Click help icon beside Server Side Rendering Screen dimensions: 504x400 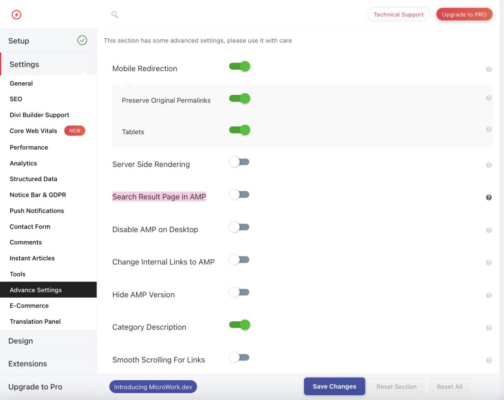pyautogui.click(x=489, y=165)
